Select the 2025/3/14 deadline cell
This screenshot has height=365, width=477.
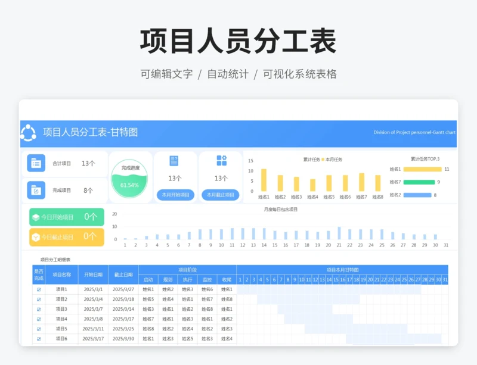point(123,309)
